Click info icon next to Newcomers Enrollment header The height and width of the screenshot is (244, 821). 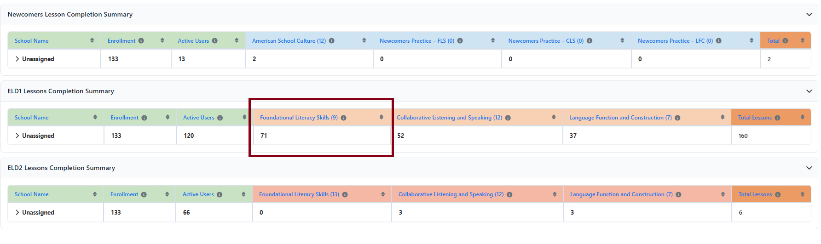(x=141, y=41)
